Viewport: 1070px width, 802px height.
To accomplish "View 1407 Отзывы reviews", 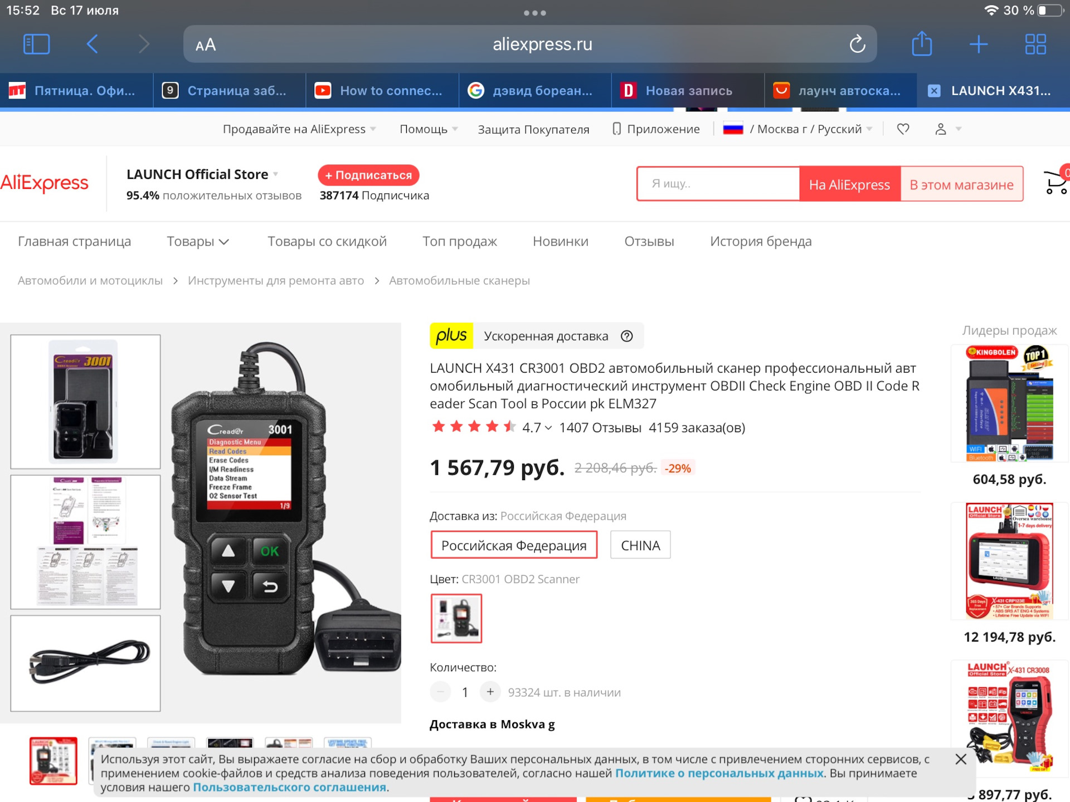I will point(600,428).
